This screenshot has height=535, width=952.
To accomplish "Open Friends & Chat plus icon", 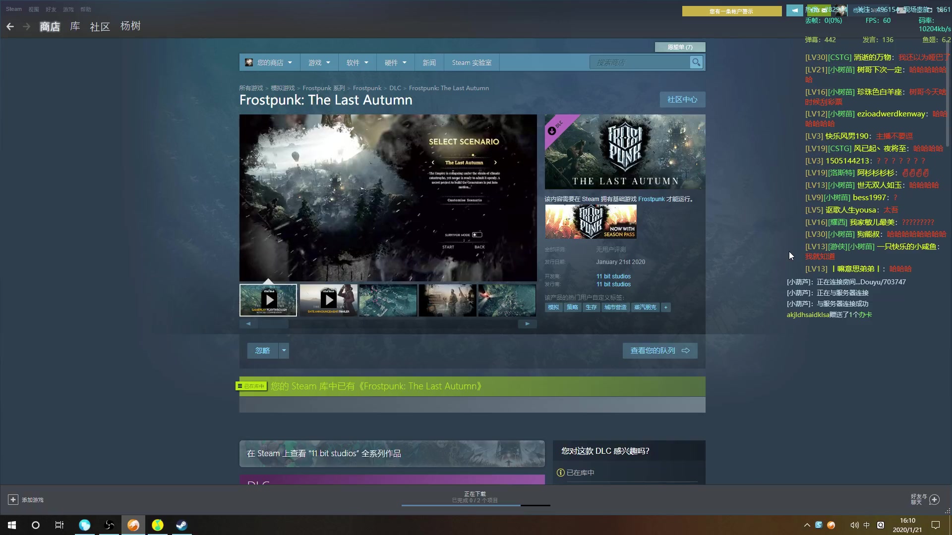I will pos(934,499).
